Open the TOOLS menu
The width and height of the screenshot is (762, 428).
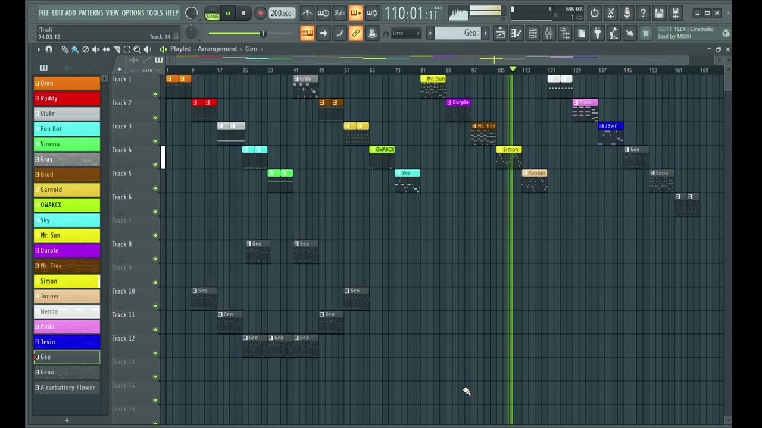155,12
